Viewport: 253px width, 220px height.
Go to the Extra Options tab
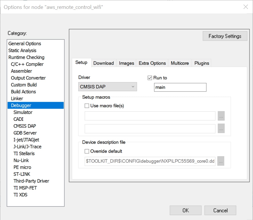(x=152, y=63)
